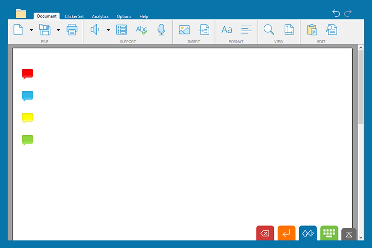
Task: Toggle the blue speak-on-shift button
Action: 308,233
